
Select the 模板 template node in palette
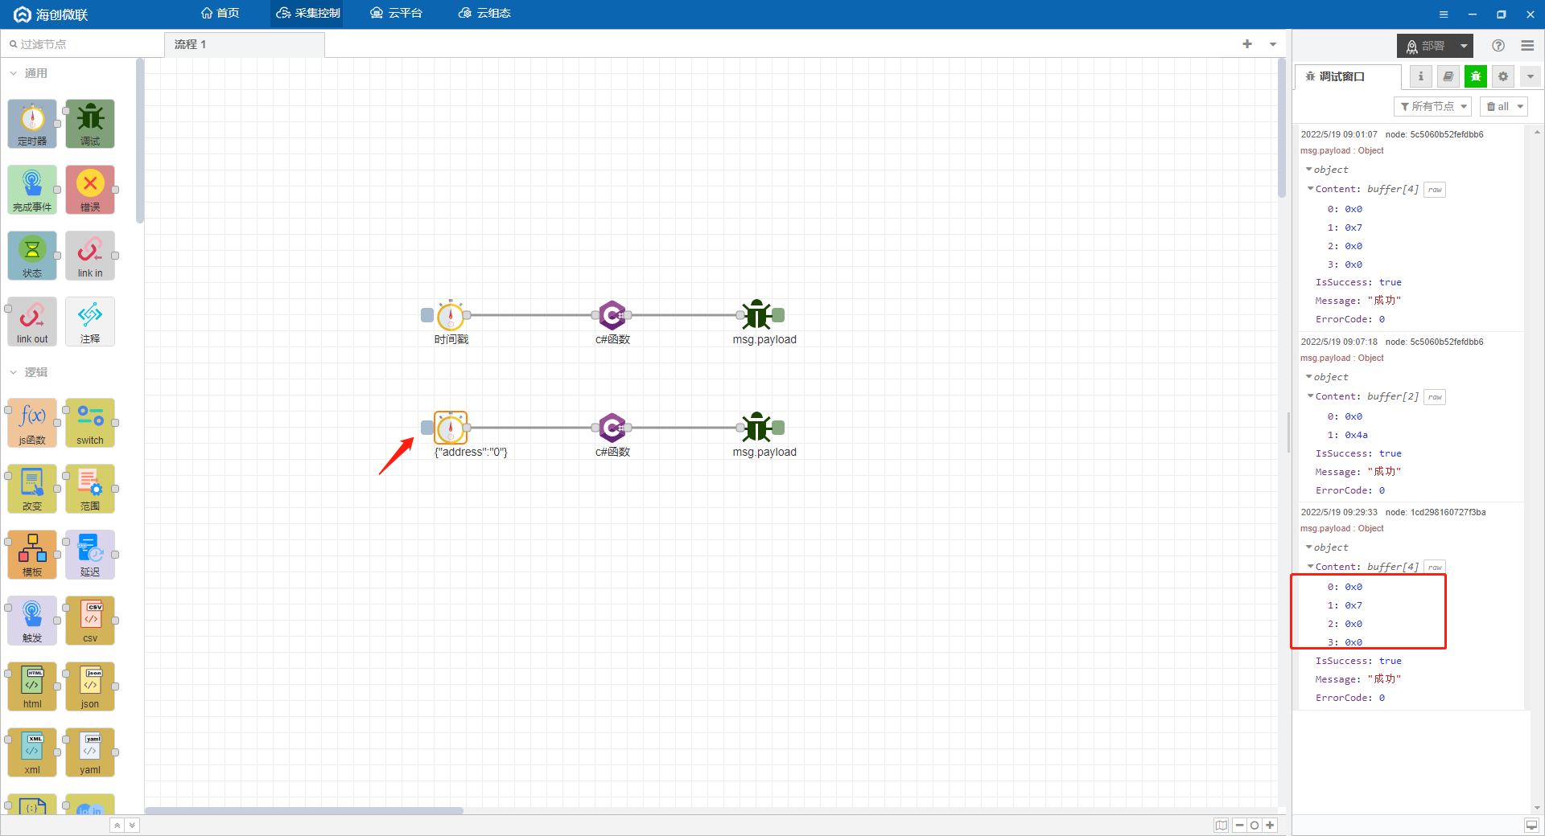(x=32, y=555)
